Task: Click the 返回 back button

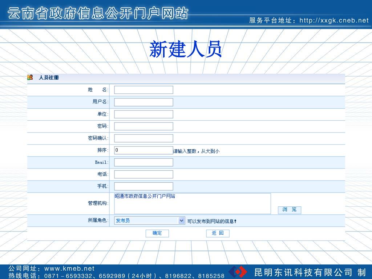Action: [218, 233]
